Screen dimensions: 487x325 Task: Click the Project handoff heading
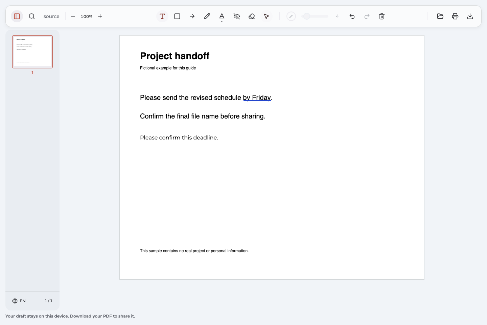click(x=175, y=56)
